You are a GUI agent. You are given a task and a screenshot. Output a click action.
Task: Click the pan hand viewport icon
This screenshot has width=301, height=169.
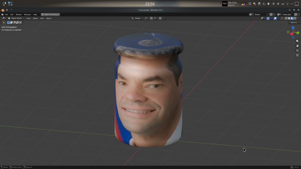tap(297, 46)
